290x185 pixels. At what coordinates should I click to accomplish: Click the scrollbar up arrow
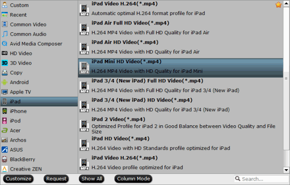(x=286, y=4)
